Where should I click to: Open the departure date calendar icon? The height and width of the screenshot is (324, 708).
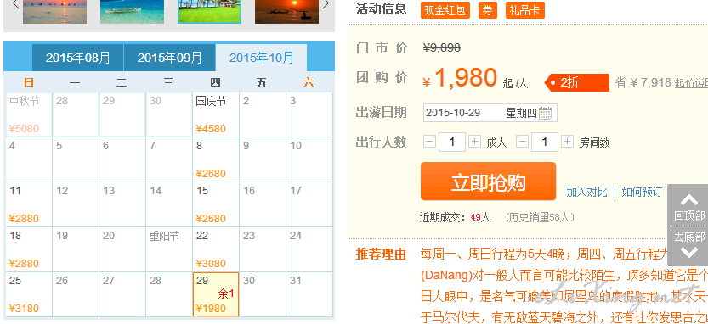click(545, 113)
